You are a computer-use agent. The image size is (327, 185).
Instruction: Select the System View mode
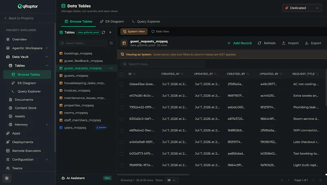(134, 31)
